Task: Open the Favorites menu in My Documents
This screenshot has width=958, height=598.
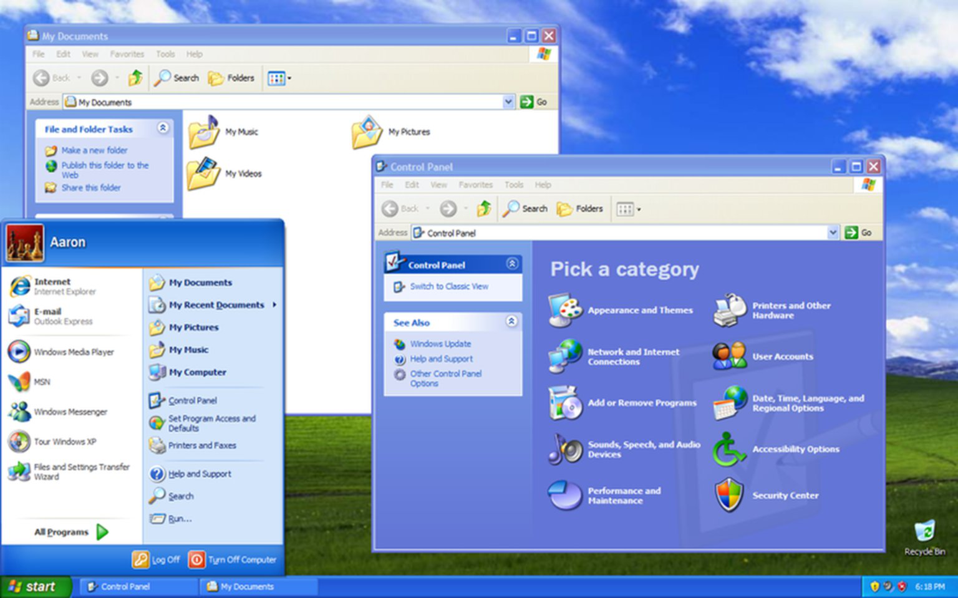Action: pyautogui.click(x=127, y=54)
